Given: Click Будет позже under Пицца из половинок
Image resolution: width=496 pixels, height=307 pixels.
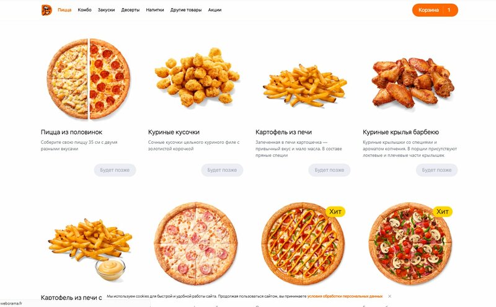Looking at the screenshot, I should pyautogui.click(x=115, y=170).
